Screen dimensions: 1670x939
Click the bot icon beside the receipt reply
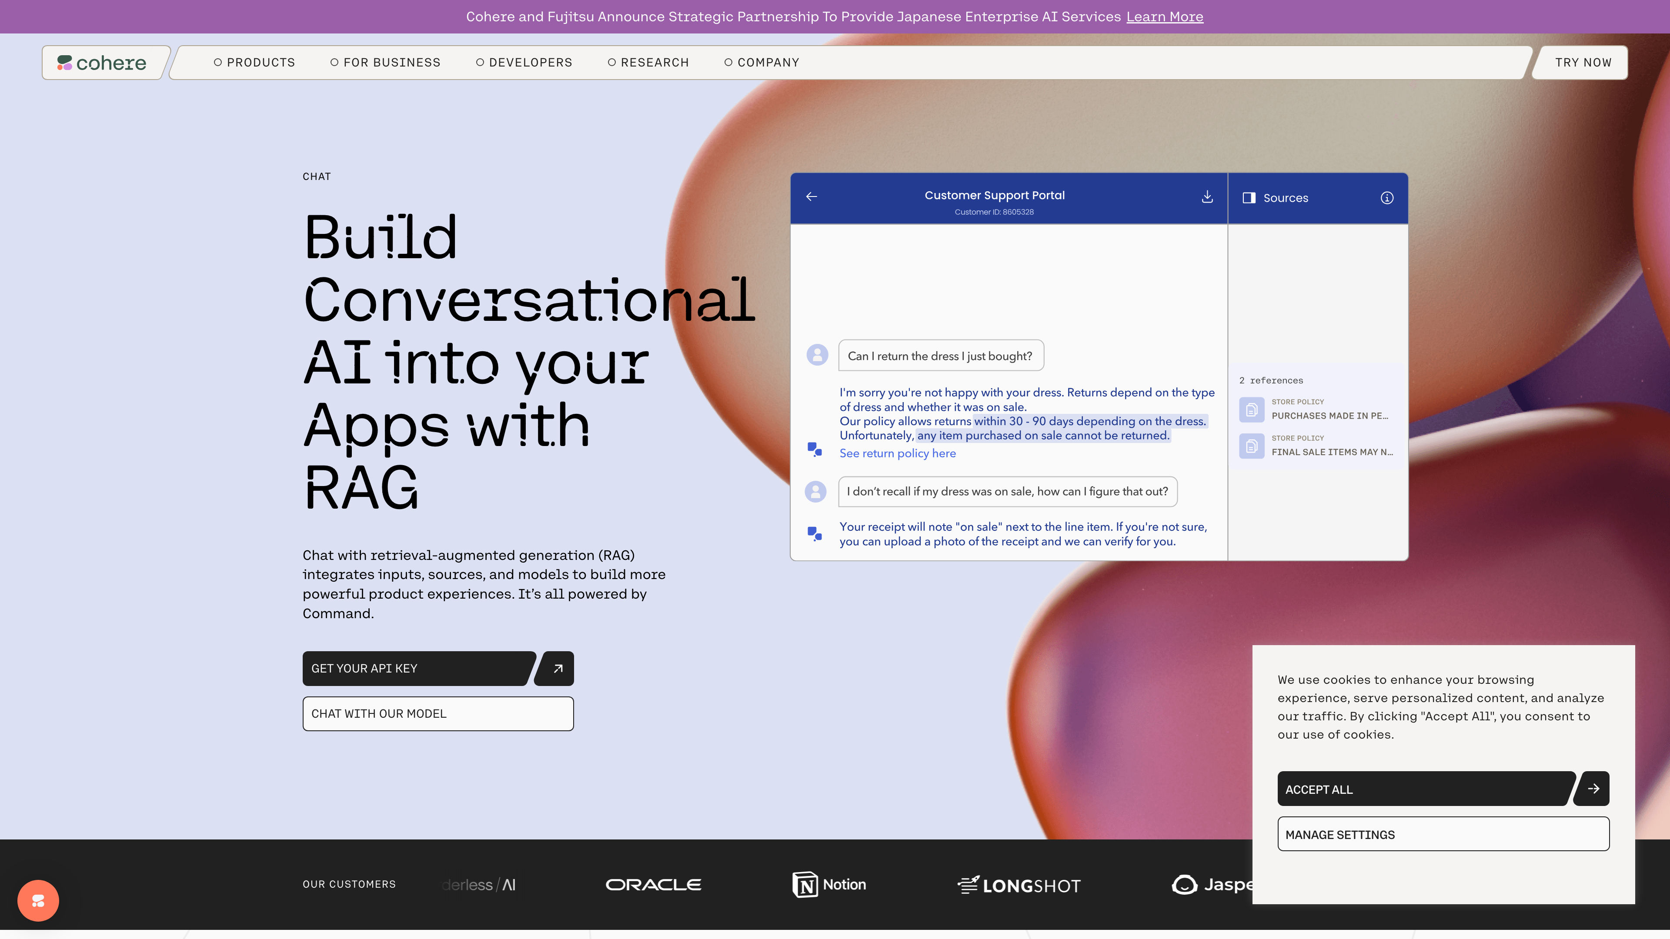[x=815, y=533]
